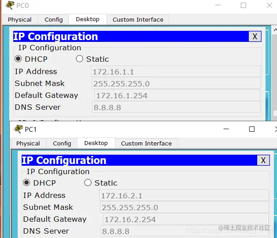
Task: Switch to Desktop tab in PC0 window
Action: click(x=87, y=19)
